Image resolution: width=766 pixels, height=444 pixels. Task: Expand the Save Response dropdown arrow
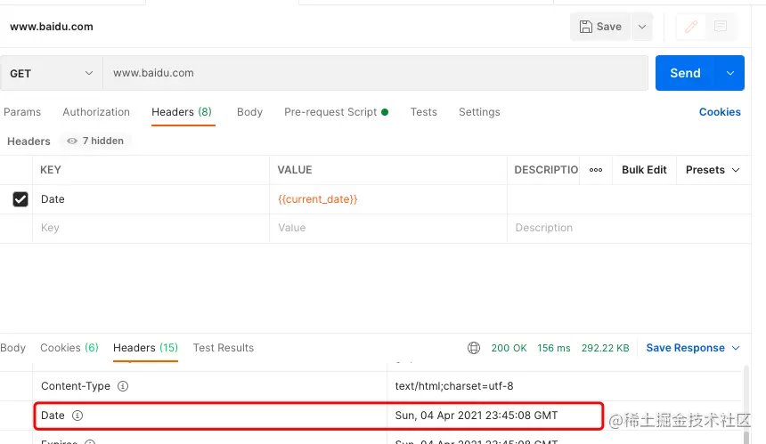point(736,348)
